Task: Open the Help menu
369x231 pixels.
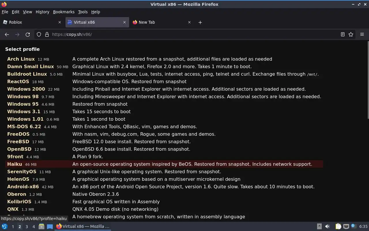Action: point(95,12)
